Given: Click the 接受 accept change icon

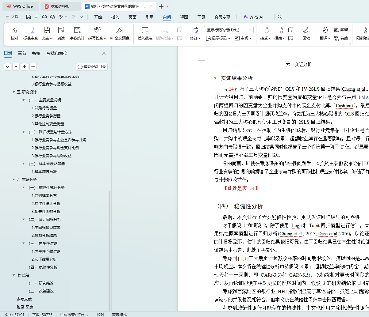Looking at the screenshot, I should [x=265, y=30].
